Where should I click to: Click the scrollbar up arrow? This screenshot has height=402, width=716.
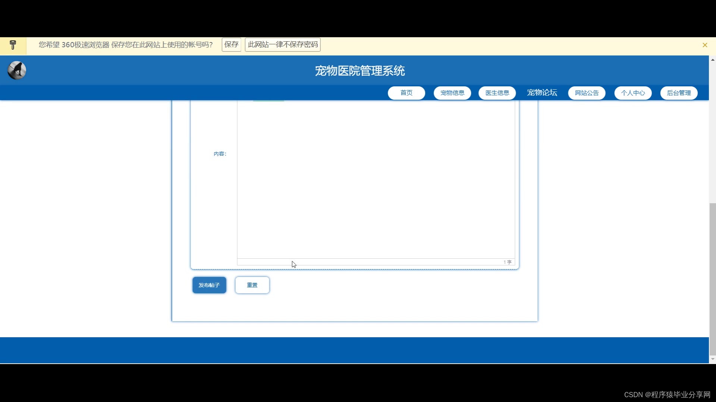click(712, 60)
